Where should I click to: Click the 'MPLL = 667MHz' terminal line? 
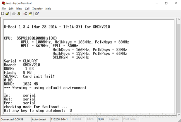tap(50, 46)
